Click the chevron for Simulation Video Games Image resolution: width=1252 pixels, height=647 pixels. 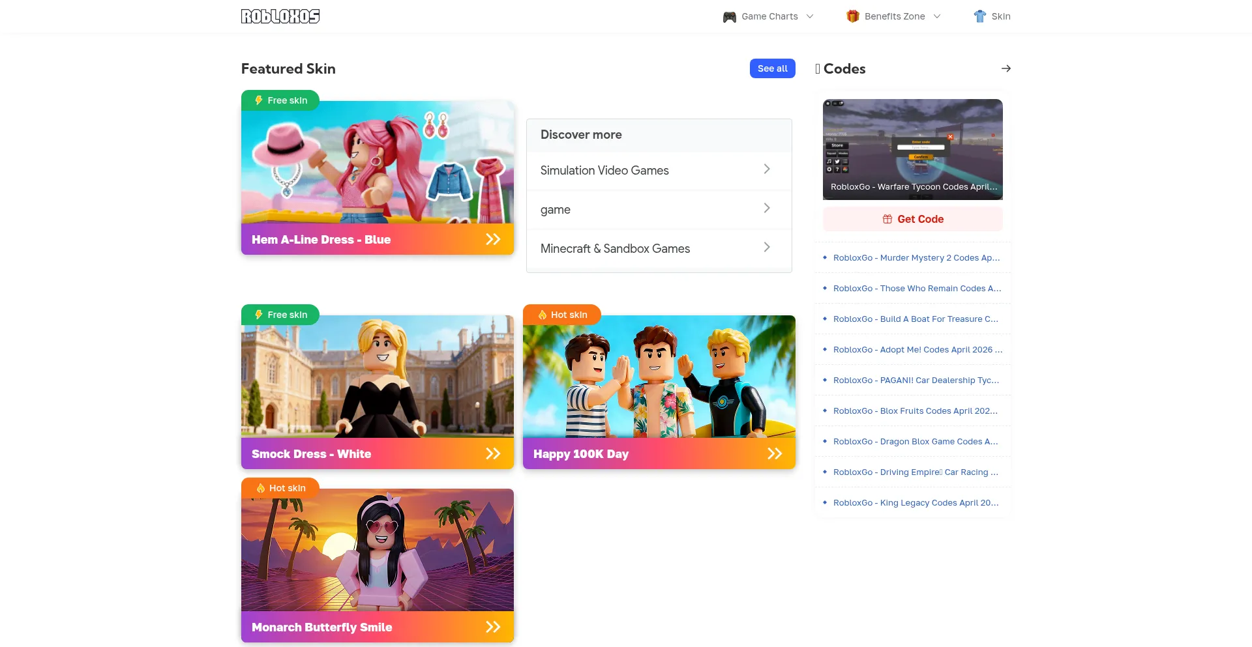point(767,169)
